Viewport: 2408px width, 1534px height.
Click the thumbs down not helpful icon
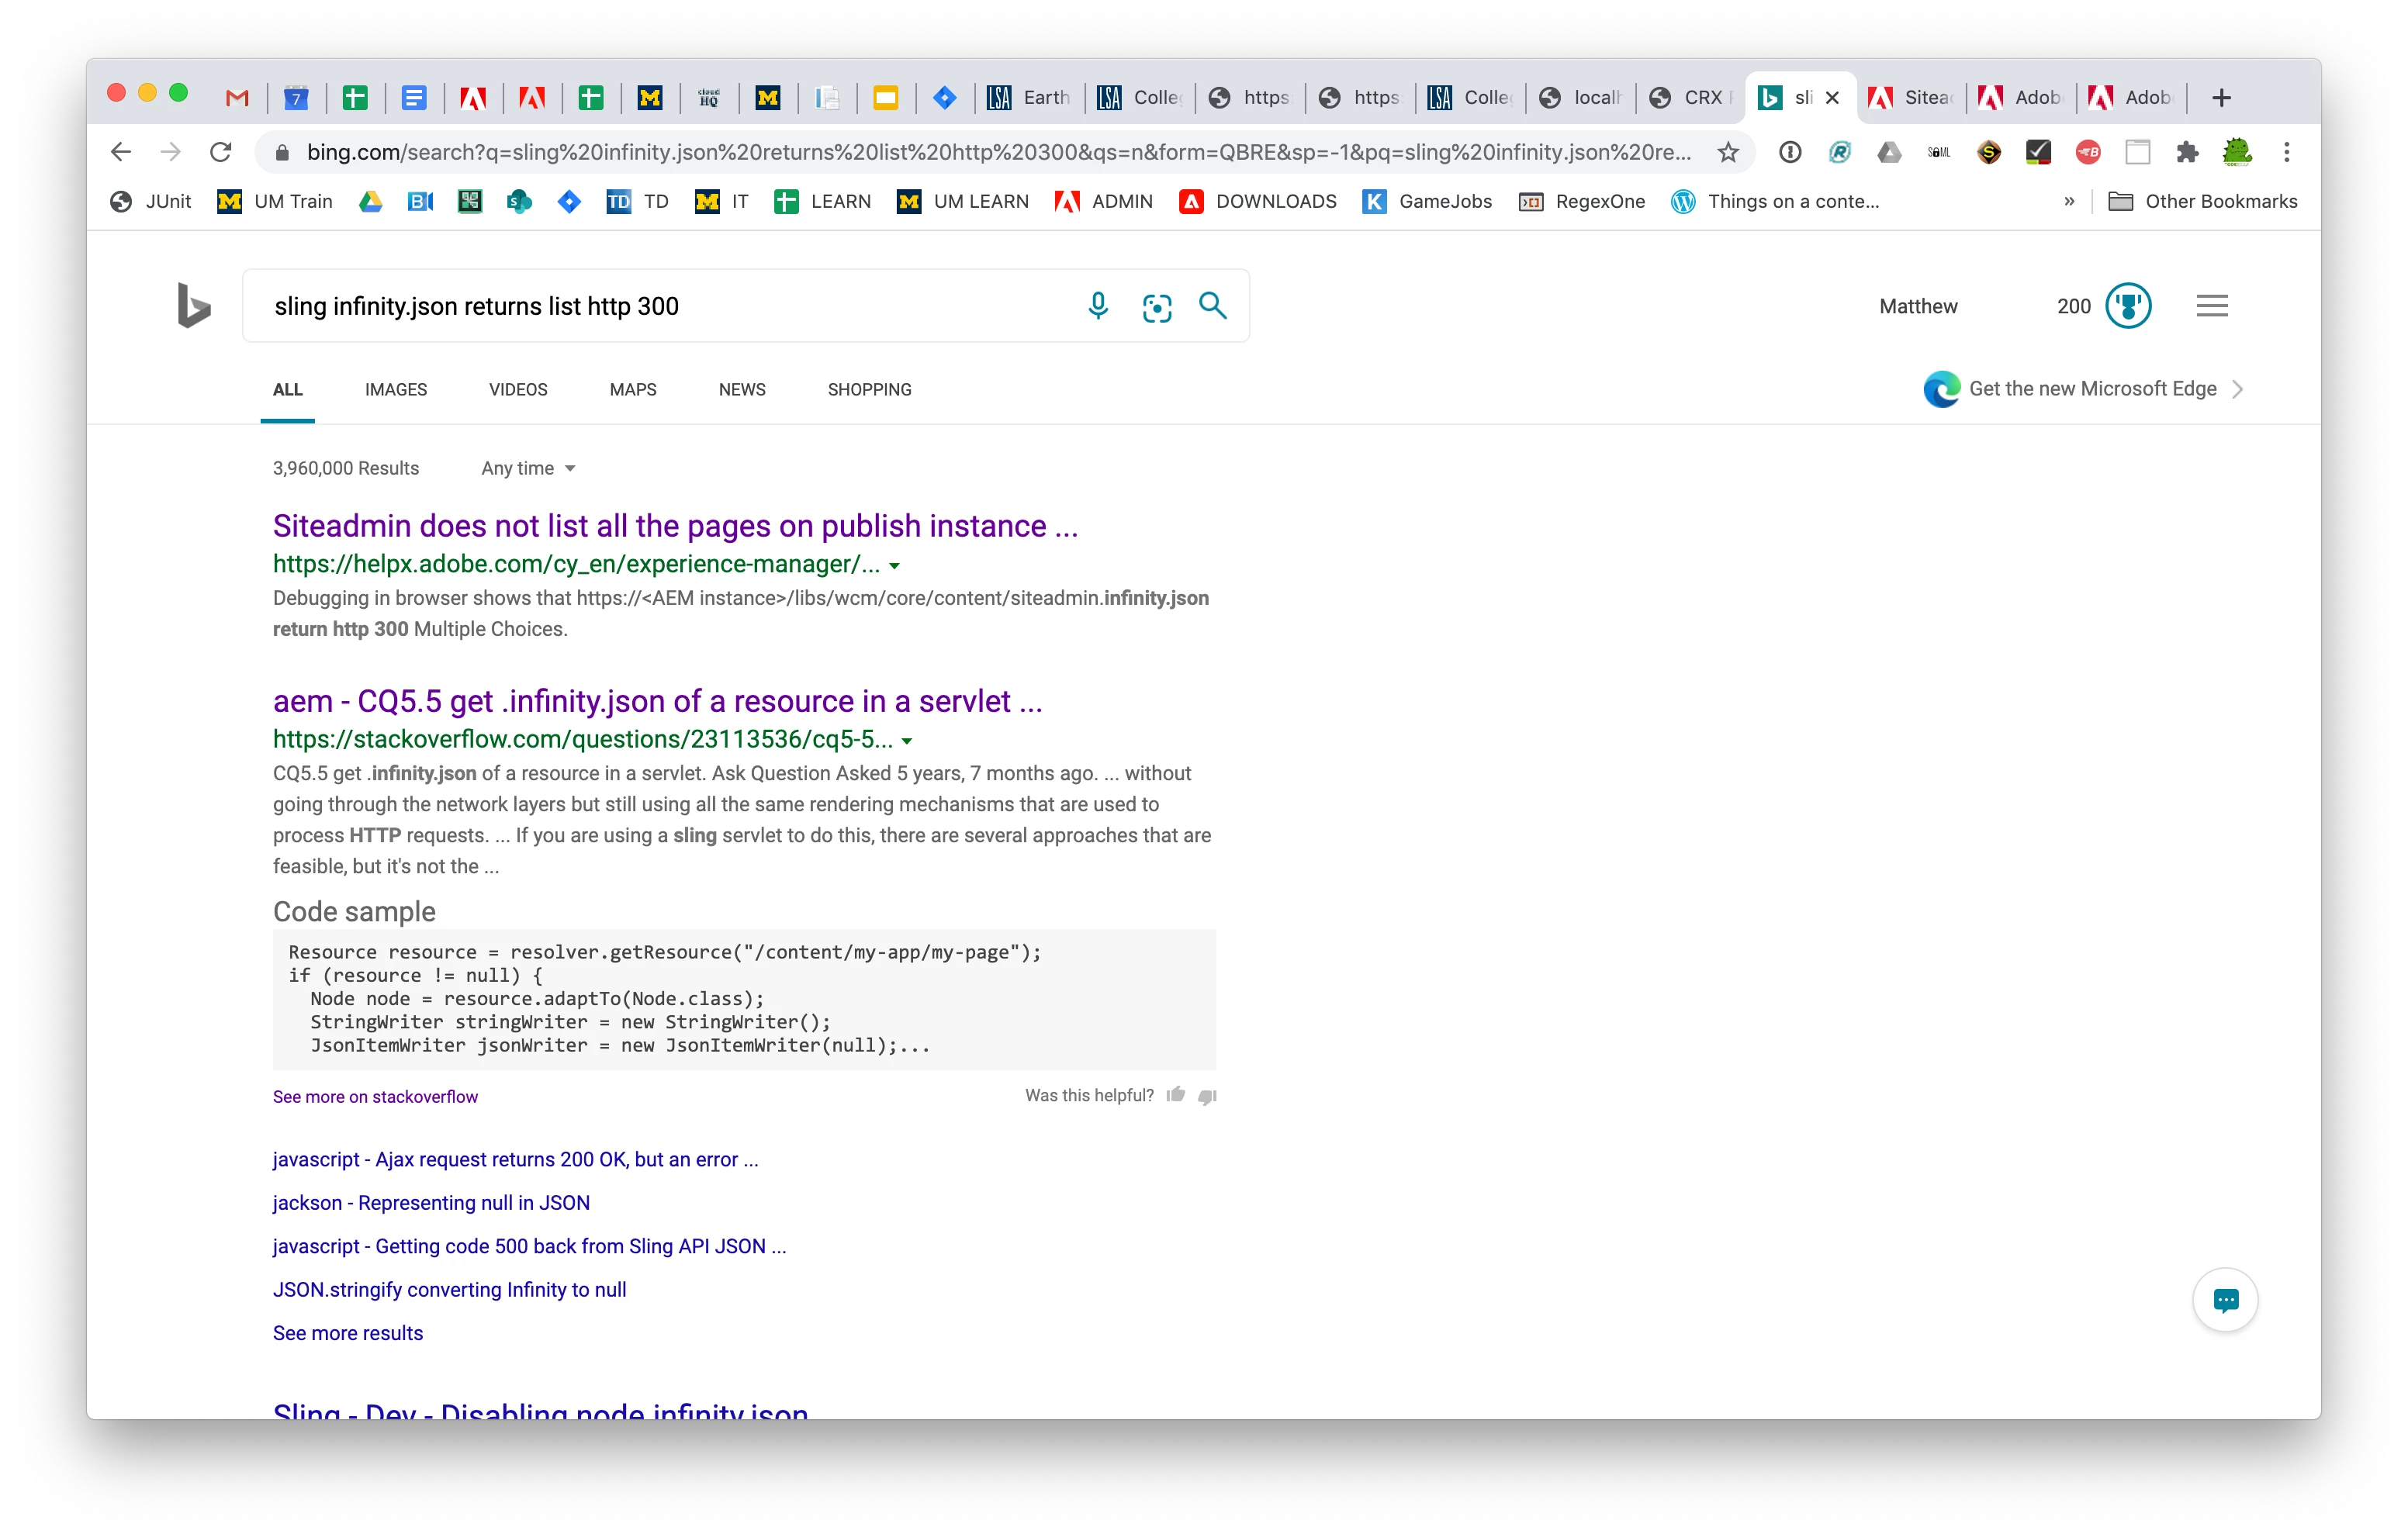(x=1207, y=1096)
